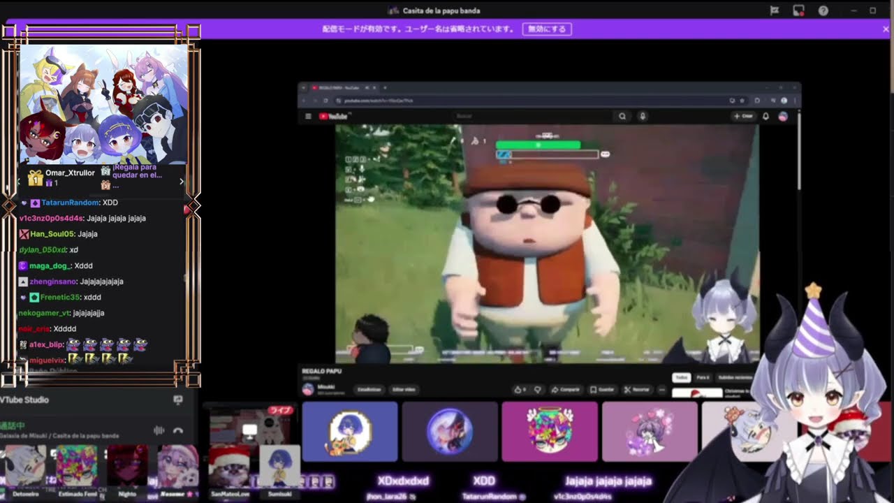Screen dimensions: 894x503
Task: Click the Editar vídeo button
Action: tap(404, 389)
